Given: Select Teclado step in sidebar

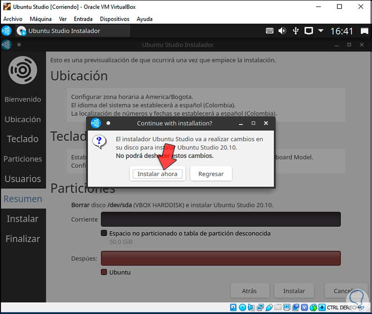Looking at the screenshot, I should pyautogui.click(x=23, y=139).
